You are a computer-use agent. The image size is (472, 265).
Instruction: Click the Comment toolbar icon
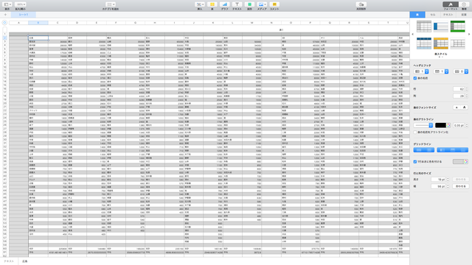point(274,4)
